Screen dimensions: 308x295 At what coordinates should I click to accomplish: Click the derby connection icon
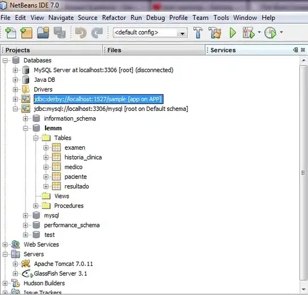[x=26, y=99]
